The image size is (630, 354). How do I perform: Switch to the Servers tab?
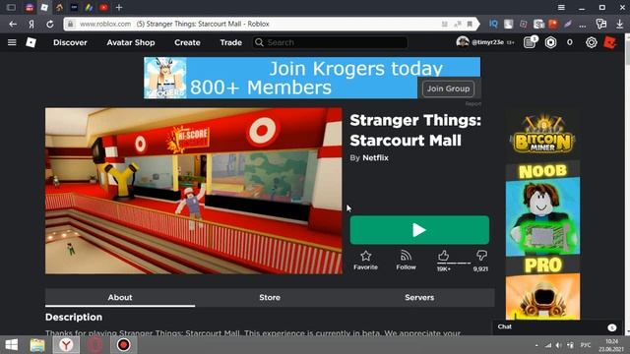(x=419, y=297)
